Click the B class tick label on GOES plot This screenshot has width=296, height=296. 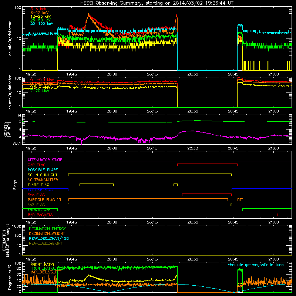point(20,130)
